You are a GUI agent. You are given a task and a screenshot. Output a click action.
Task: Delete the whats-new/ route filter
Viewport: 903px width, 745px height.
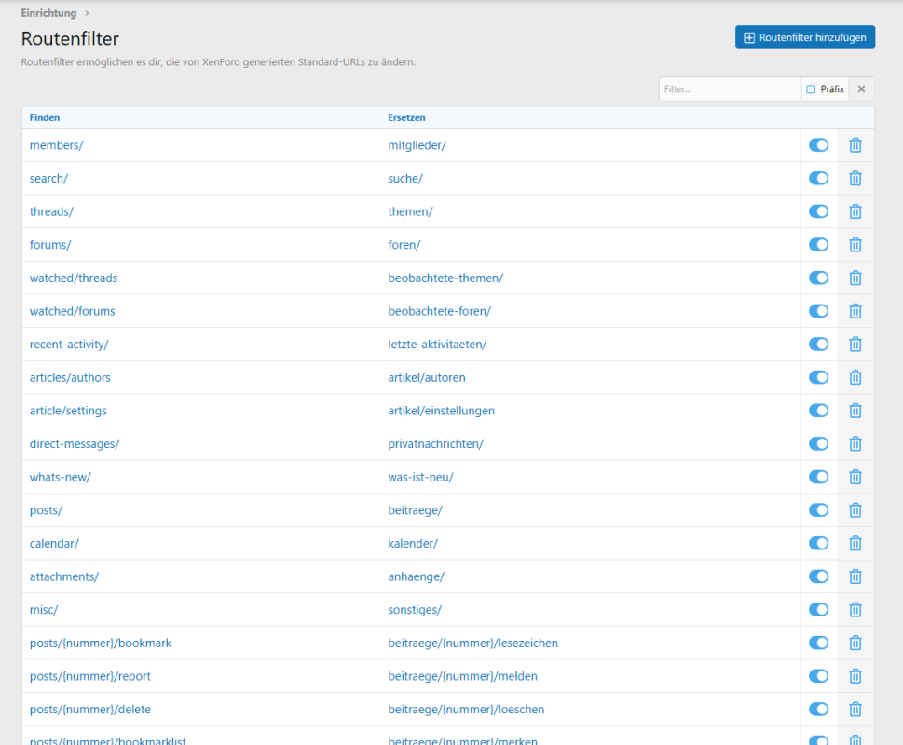[x=855, y=477]
